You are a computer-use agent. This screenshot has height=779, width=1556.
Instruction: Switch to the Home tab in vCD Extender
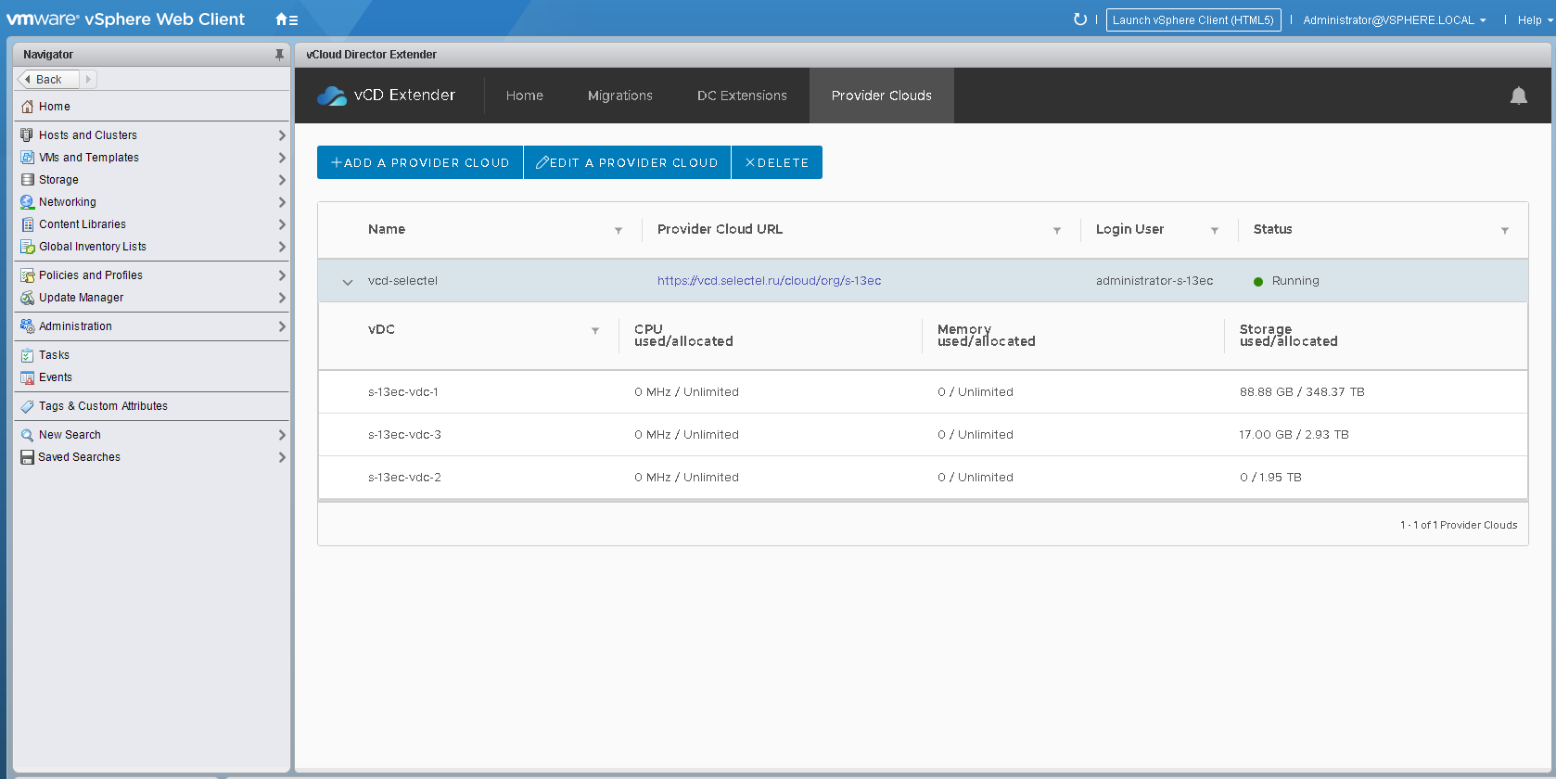(525, 96)
